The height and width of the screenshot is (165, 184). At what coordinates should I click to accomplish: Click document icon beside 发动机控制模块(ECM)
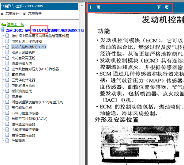[7, 47]
